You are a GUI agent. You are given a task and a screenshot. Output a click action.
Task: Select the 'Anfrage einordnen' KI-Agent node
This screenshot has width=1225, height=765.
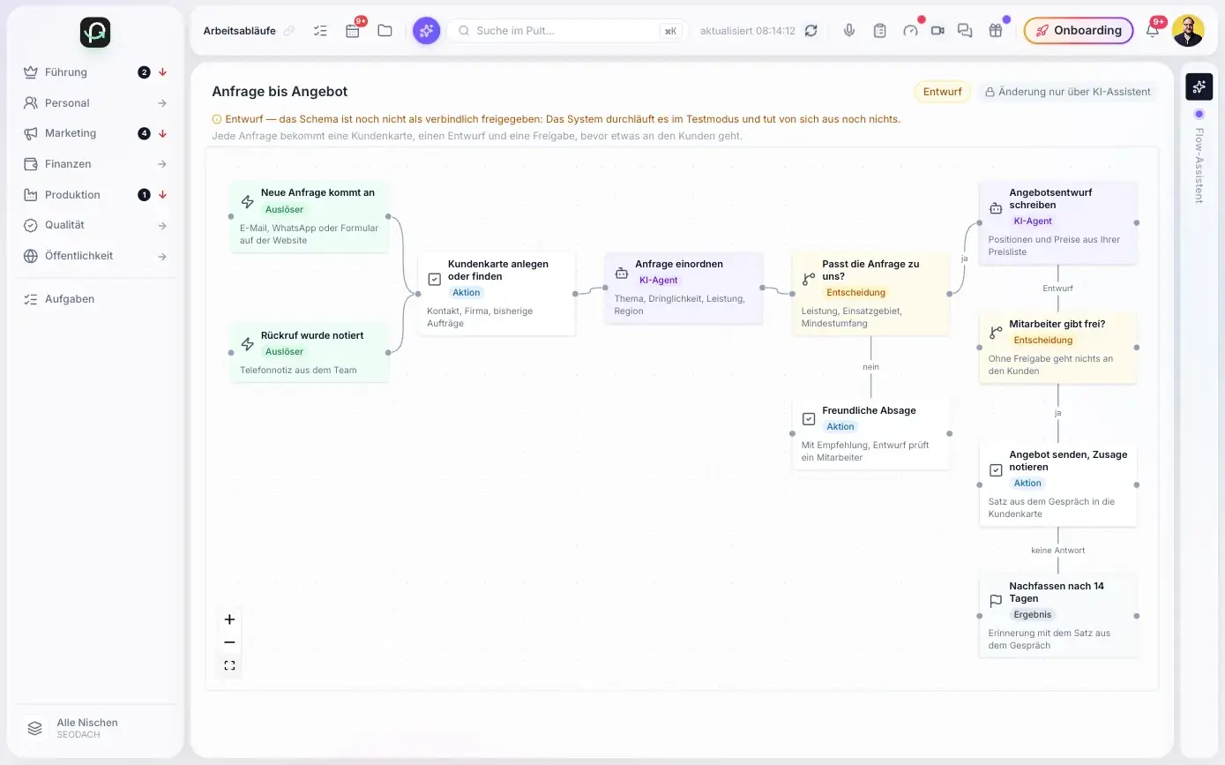(x=683, y=288)
